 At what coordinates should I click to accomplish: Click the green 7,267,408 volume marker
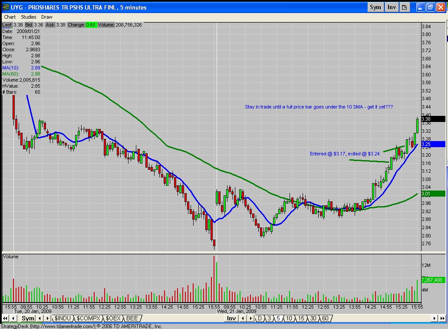[433, 280]
